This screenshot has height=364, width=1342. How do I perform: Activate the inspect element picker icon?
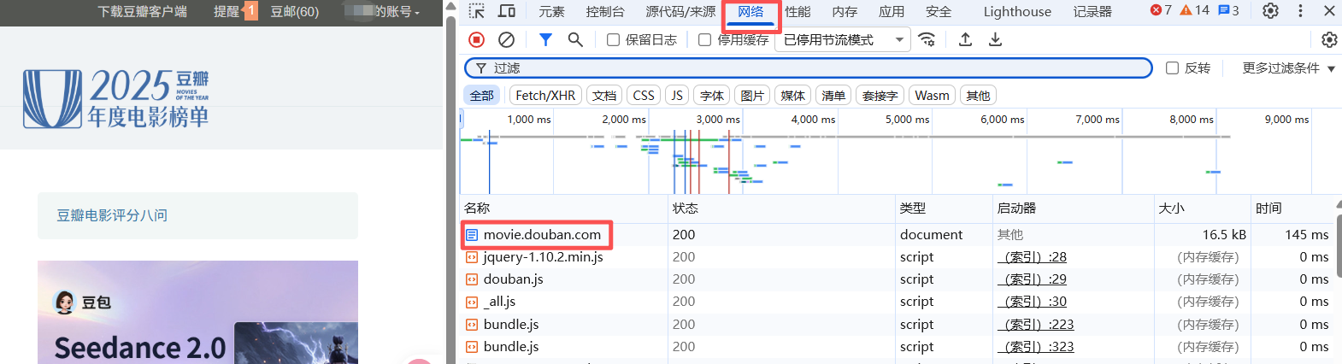point(477,11)
